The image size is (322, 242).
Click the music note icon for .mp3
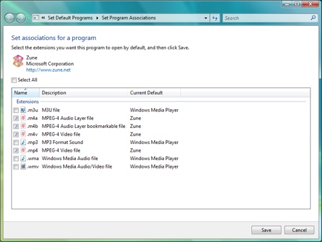click(23, 142)
